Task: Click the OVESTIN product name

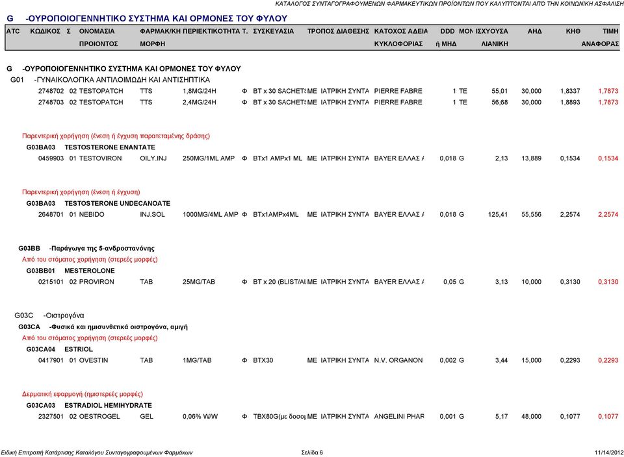Action: (94, 360)
